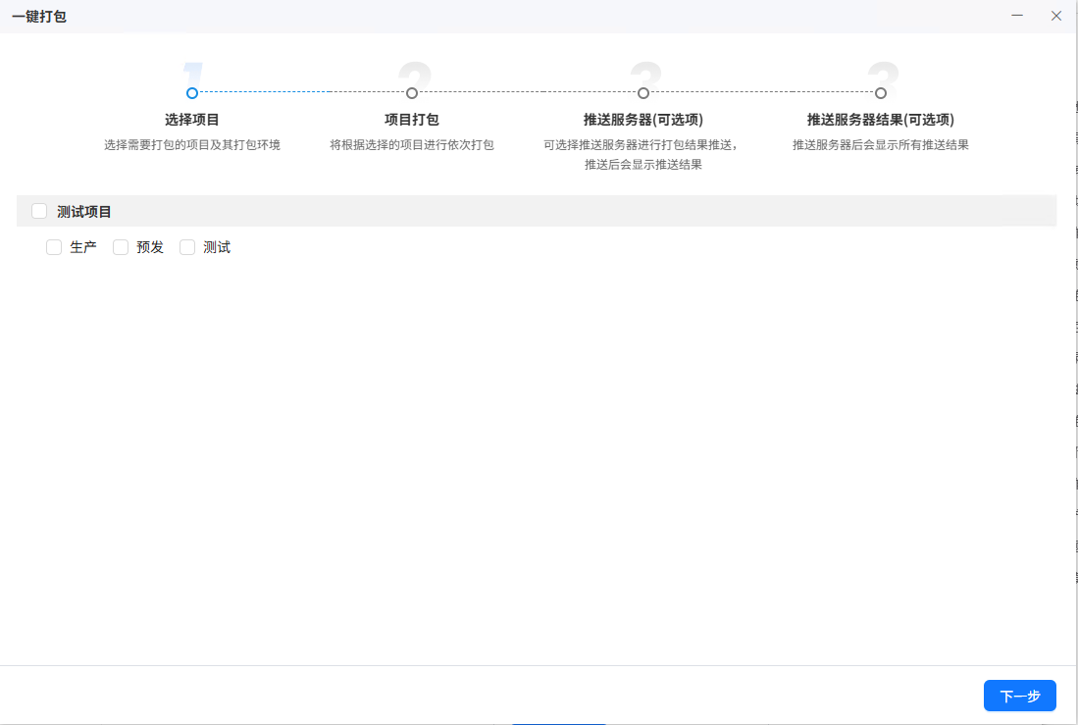
Task: Click the 推送服务器(可选项) step label
Action: click(644, 119)
